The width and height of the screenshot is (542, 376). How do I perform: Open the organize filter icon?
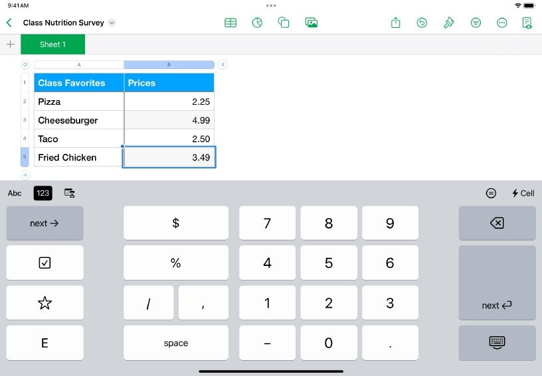coord(476,23)
